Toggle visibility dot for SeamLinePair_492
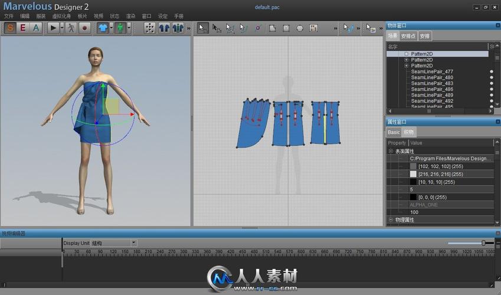This screenshot has height=295, width=501. (x=492, y=101)
